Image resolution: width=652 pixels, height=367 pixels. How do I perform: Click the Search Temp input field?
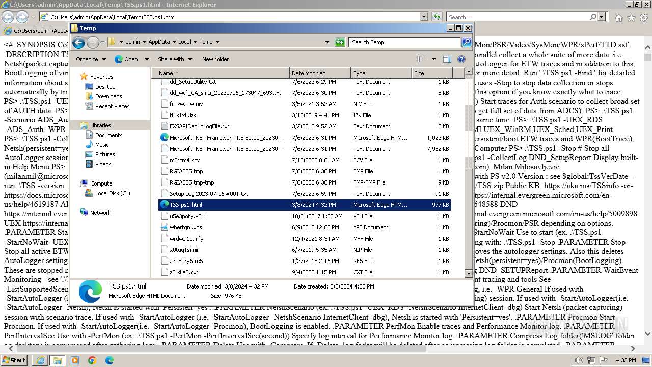click(x=405, y=42)
